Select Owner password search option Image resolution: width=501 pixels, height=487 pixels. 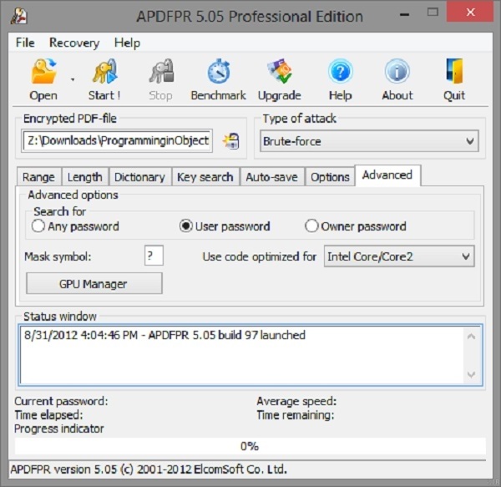311,226
